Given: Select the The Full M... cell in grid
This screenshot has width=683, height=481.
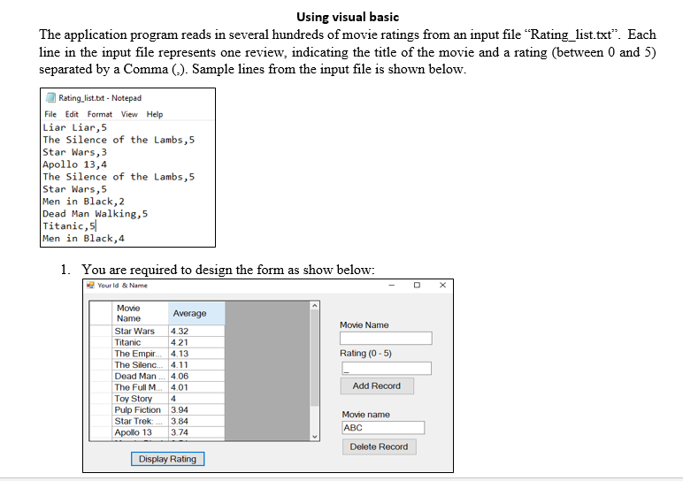Looking at the screenshot, I should [140, 387].
